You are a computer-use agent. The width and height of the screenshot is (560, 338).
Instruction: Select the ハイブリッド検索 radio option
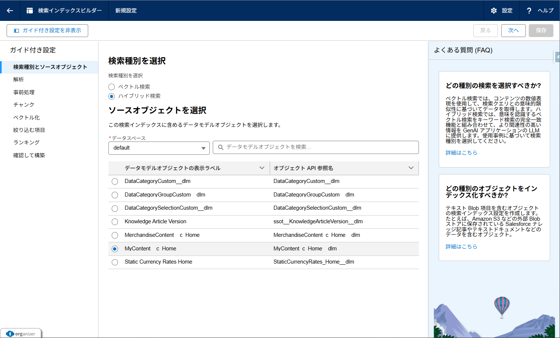pos(112,96)
